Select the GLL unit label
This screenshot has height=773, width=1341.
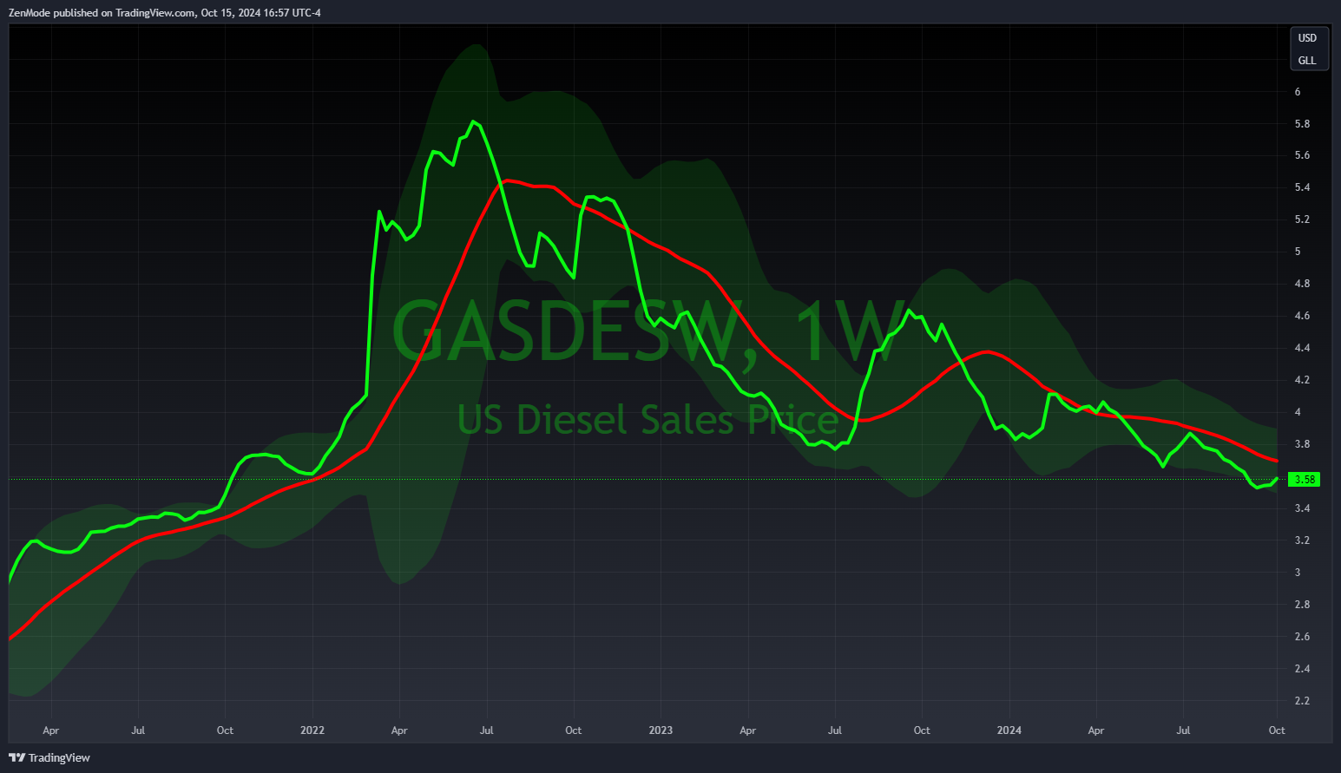1307,61
